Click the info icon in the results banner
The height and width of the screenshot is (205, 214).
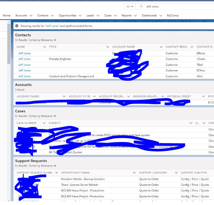point(17,26)
